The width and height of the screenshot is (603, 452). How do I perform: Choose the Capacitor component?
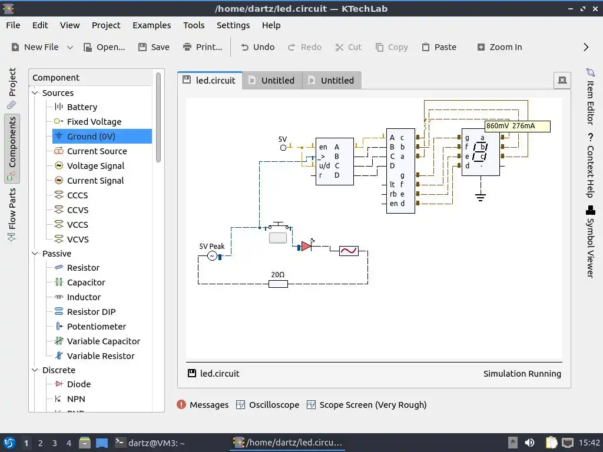click(x=86, y=282)
